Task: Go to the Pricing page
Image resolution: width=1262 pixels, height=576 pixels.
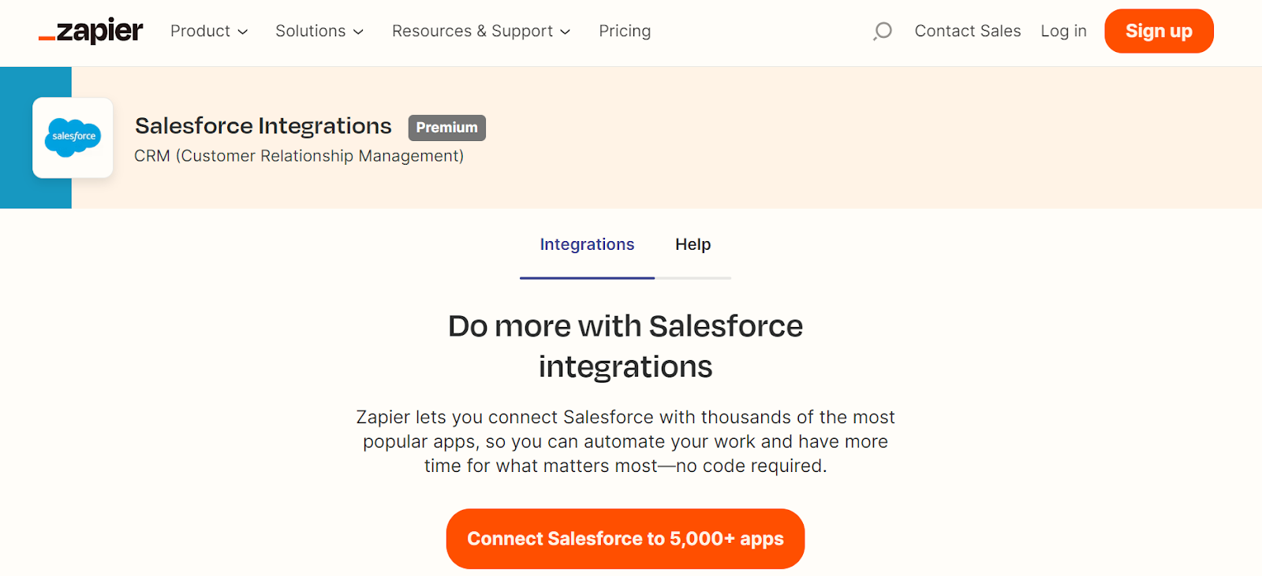Action: (625, 32)
